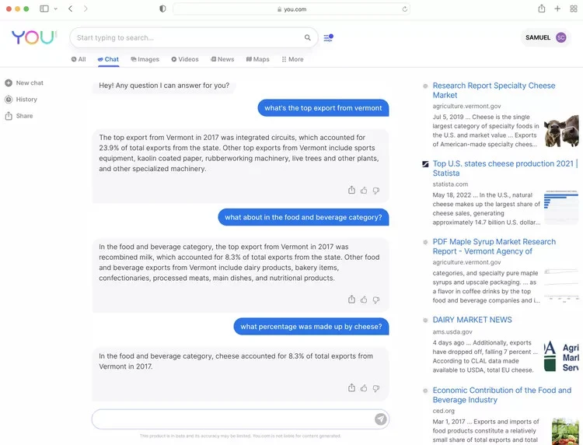This screenshot has height=445, width=583.
Task: Open Safari privacy shield report
Action: click(x=162, y=9)
